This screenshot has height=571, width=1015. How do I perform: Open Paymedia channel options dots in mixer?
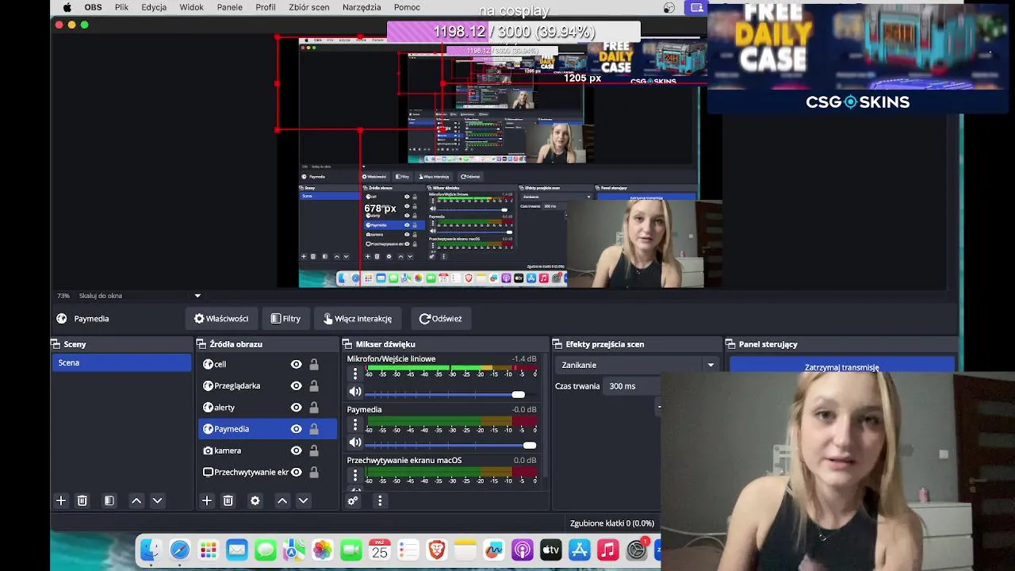click(x=355, y=424)
